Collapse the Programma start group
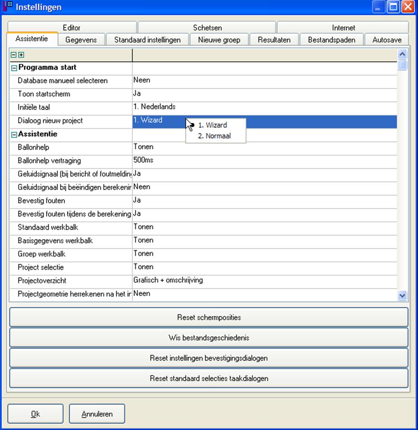Image resolution: width=418 pixels, height=430 pixels. [14, 68]
